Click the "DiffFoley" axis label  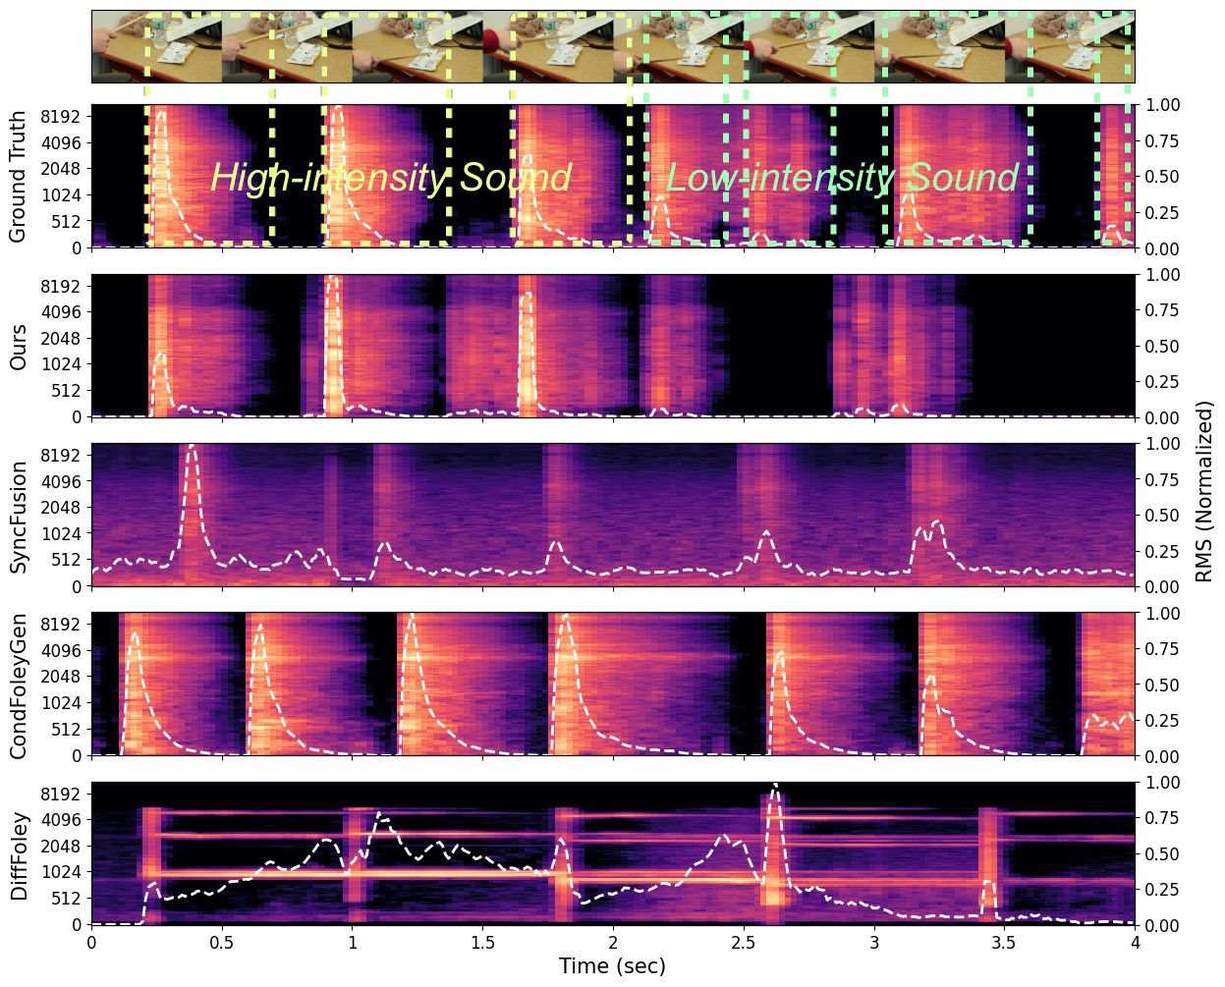pos(18,854)
